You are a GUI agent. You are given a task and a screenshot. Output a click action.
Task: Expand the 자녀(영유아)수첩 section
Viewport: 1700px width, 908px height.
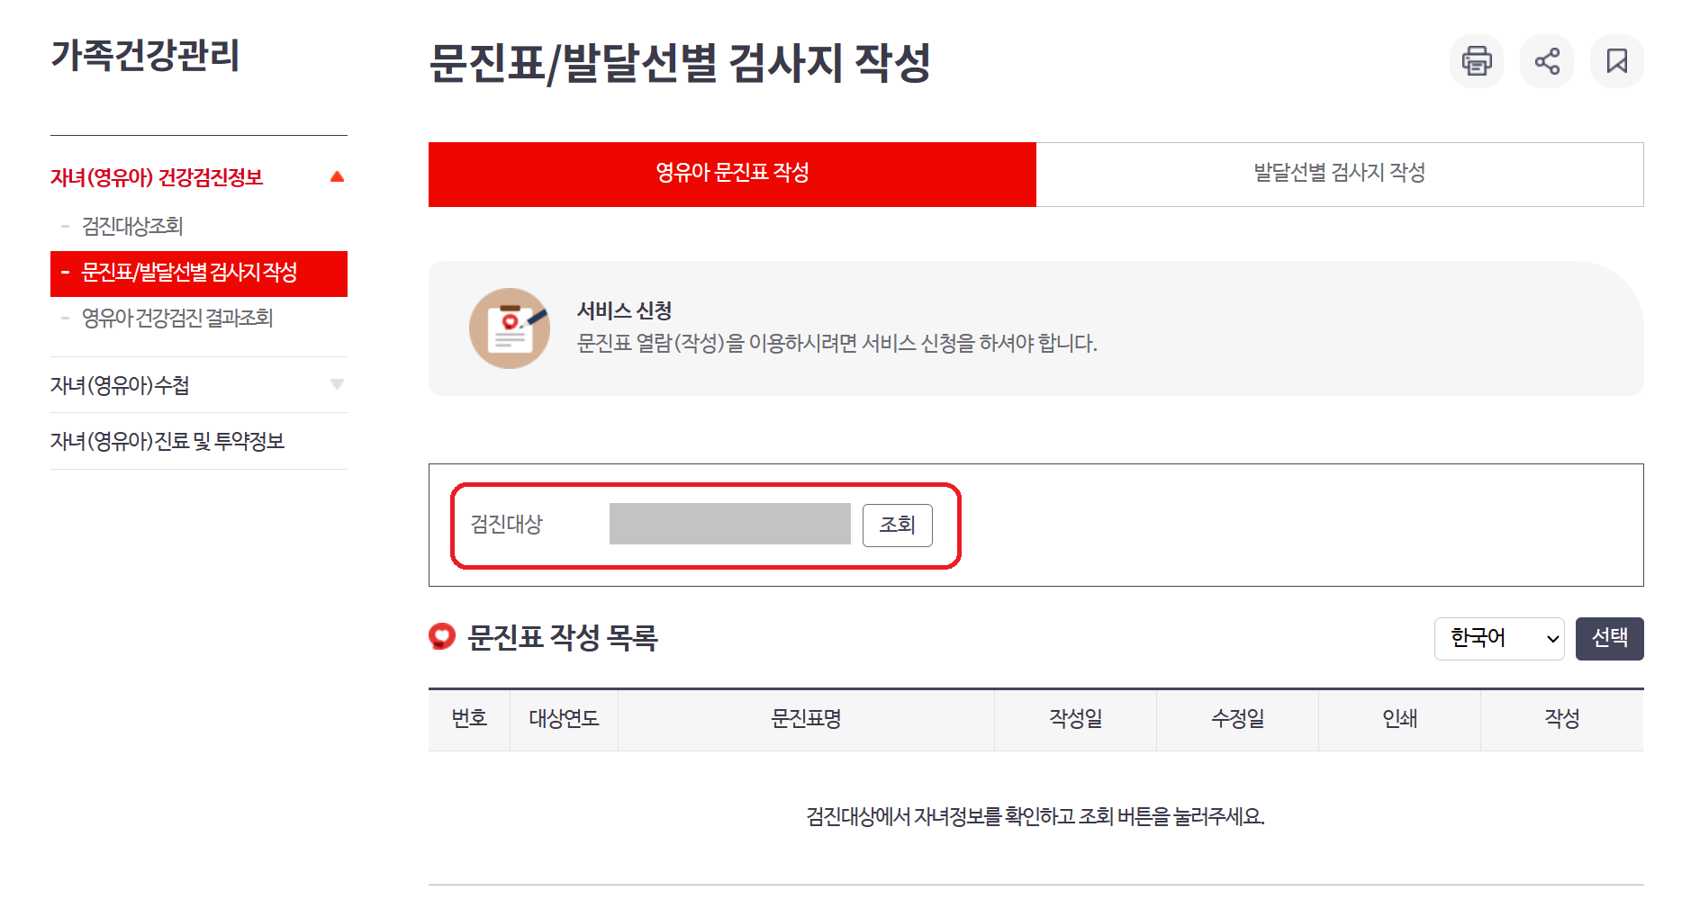338,384
